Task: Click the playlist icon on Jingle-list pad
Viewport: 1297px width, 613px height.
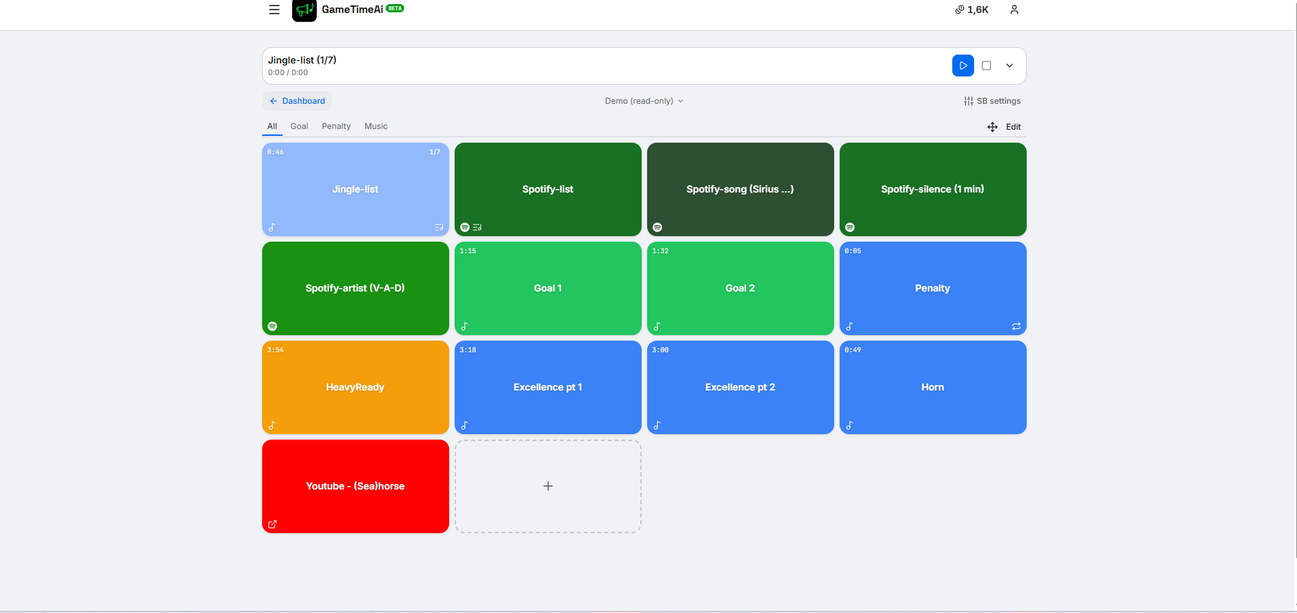Action: coord(439,227)
